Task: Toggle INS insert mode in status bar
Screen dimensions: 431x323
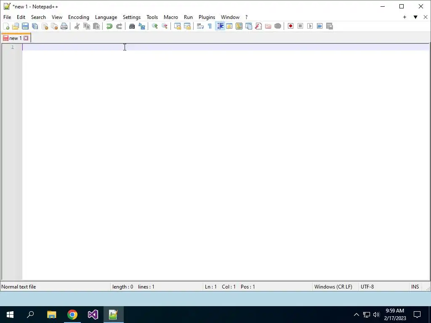Action: [415, 287]
